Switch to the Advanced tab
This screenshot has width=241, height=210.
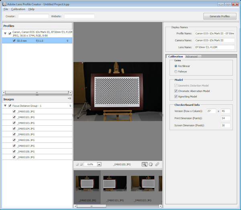[192, 57]
